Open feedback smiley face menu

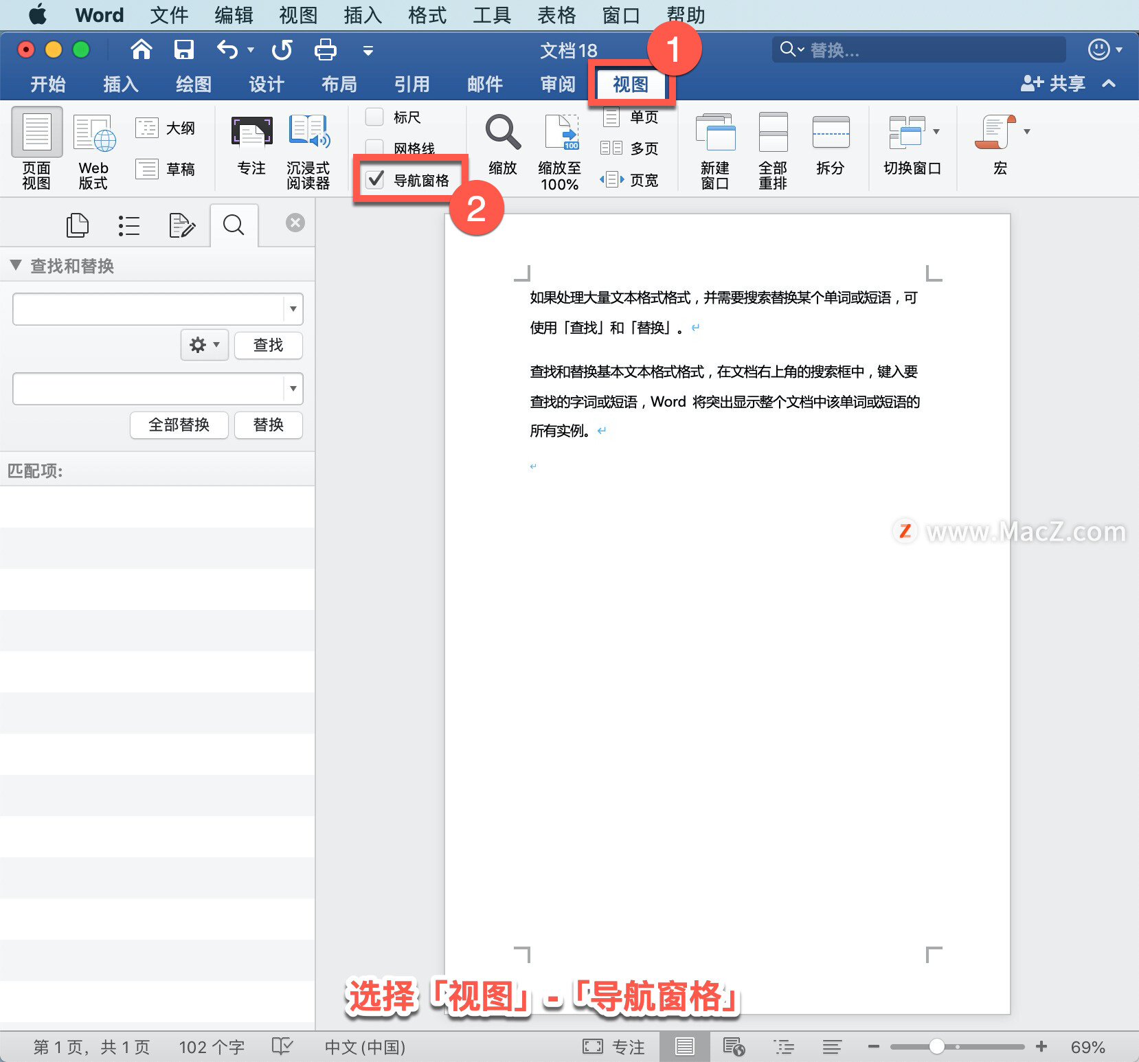click(1105, 49)
